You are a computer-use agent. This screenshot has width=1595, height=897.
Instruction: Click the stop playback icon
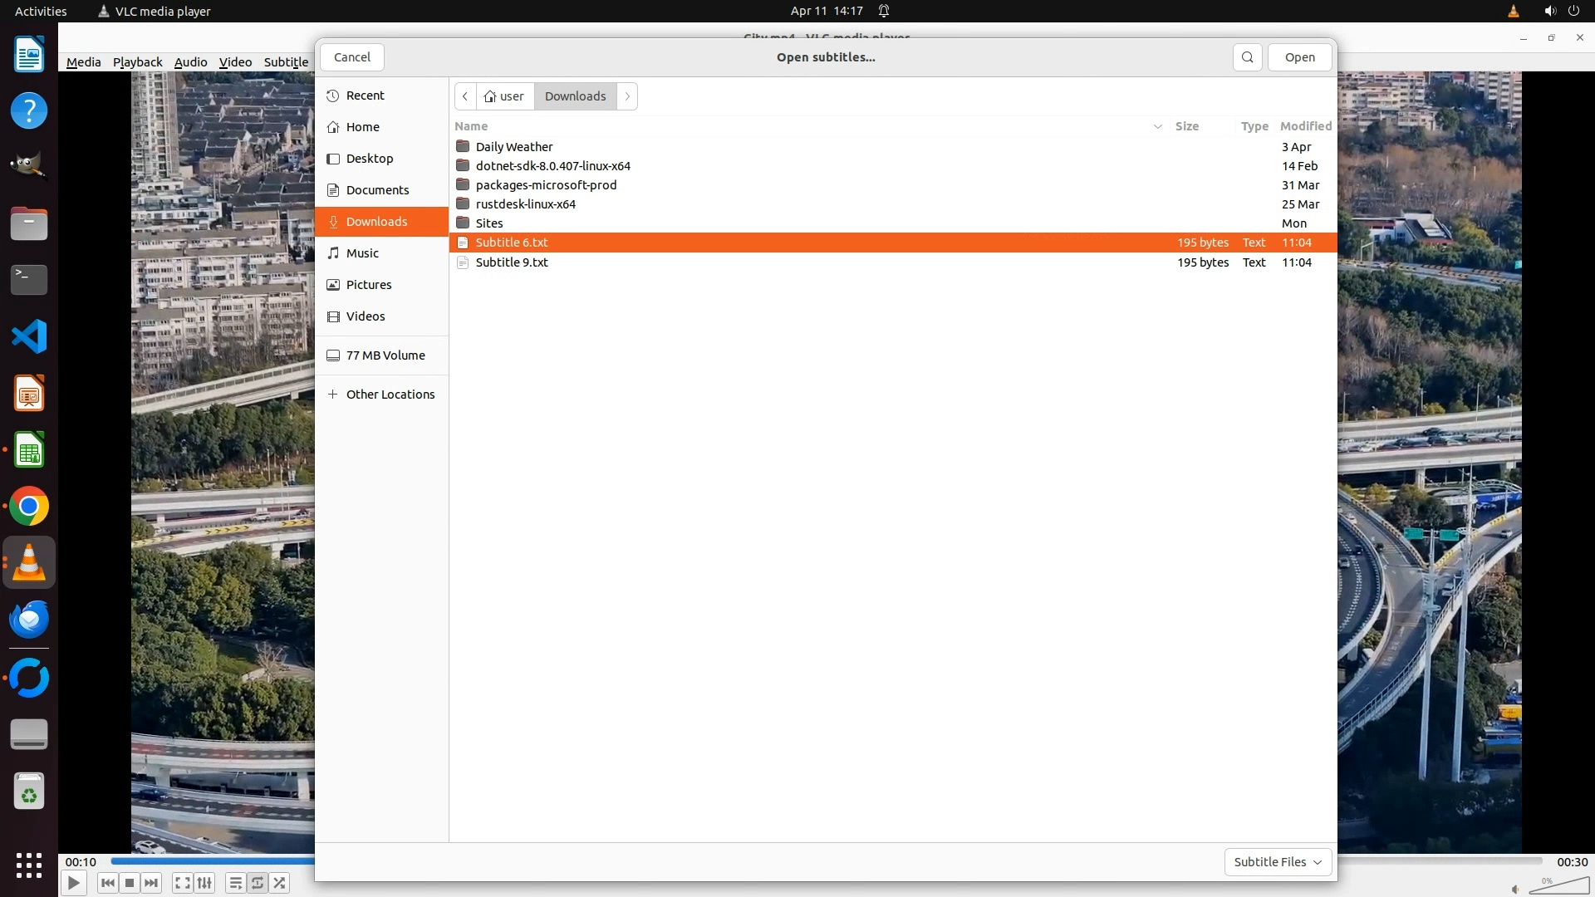pos(130,883)
